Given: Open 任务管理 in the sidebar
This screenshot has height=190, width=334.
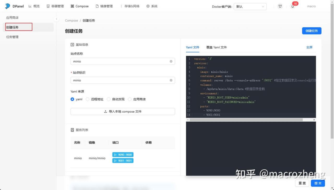Looking at the screenshot, I should [12, 37].
